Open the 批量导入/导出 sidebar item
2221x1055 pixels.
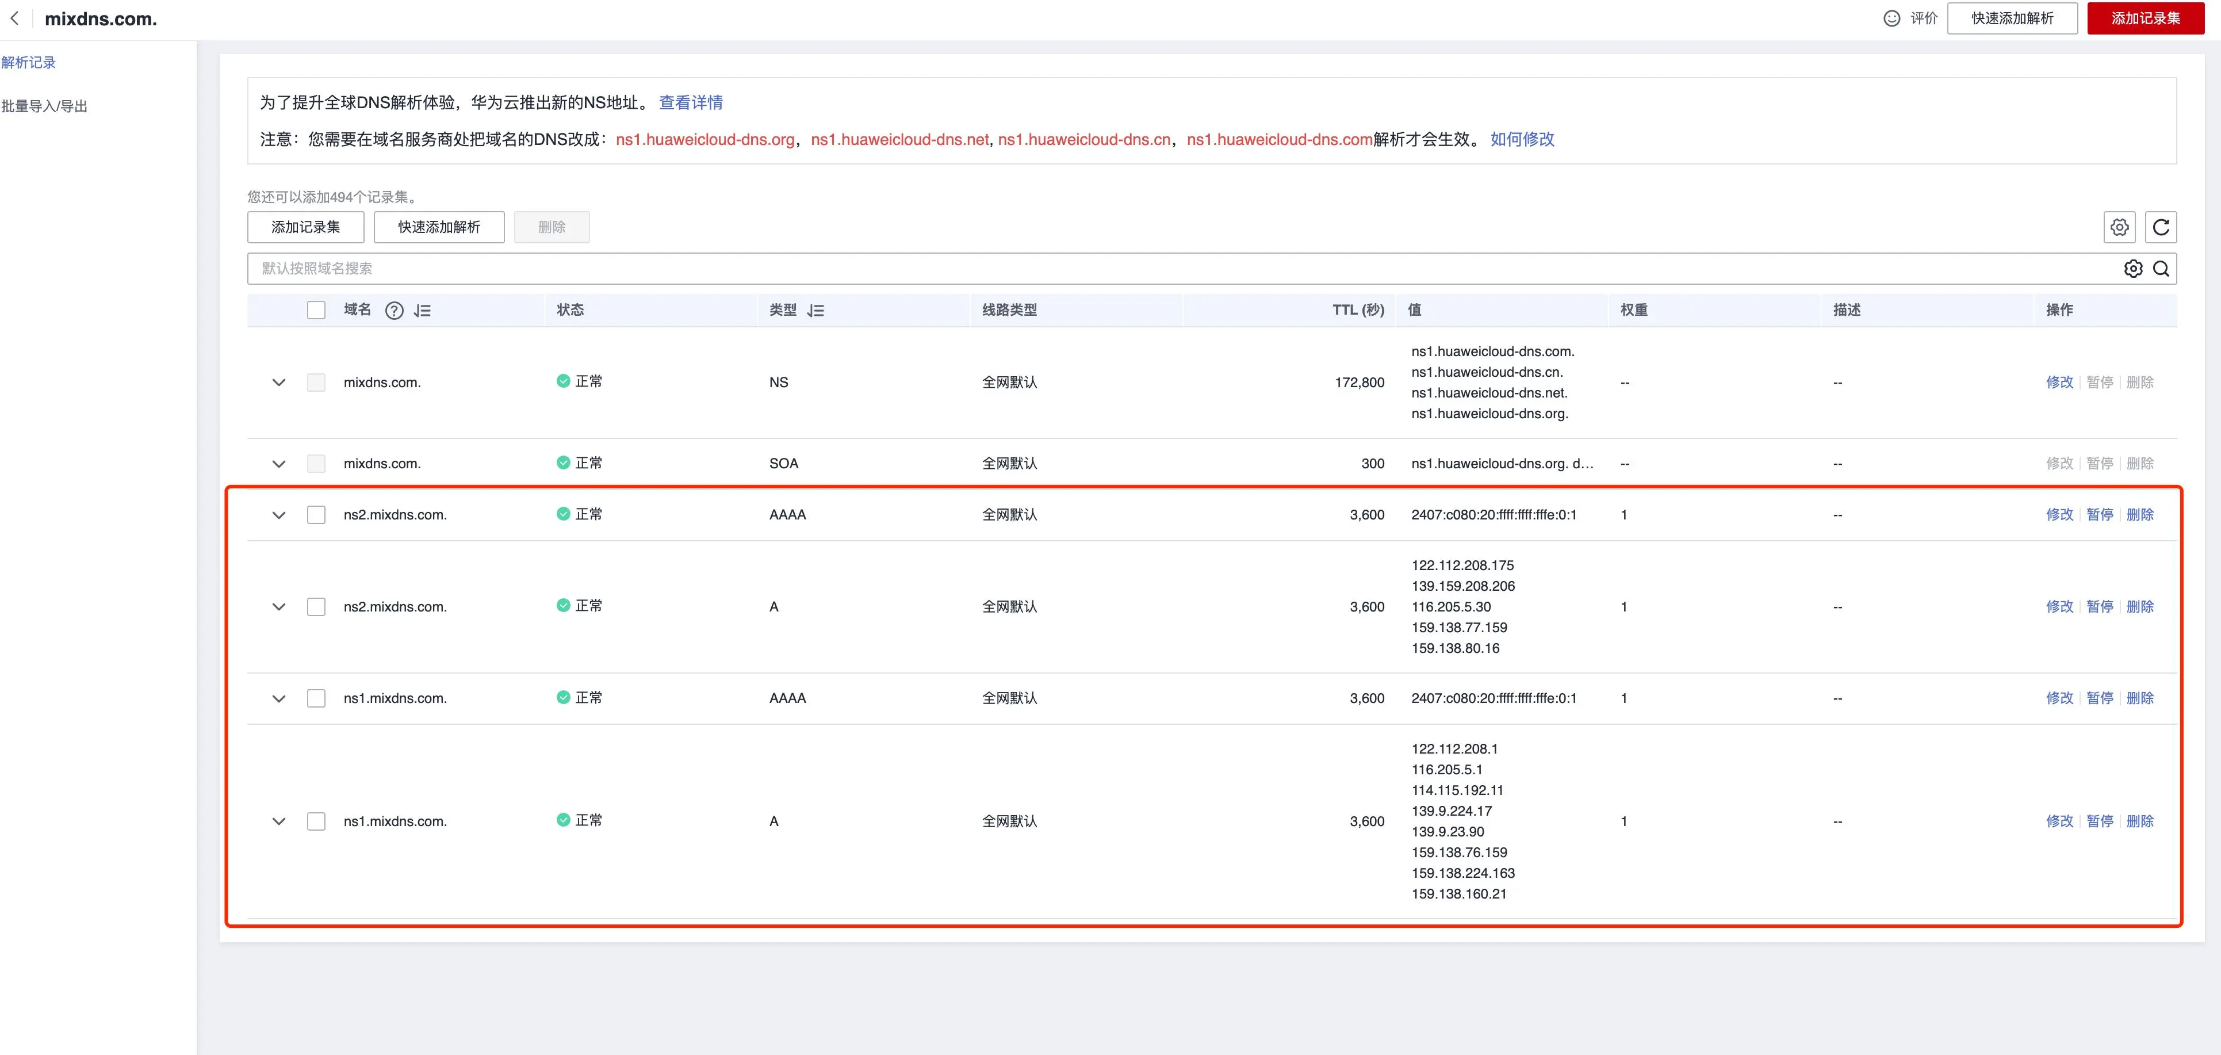click(x=44, y=106)
